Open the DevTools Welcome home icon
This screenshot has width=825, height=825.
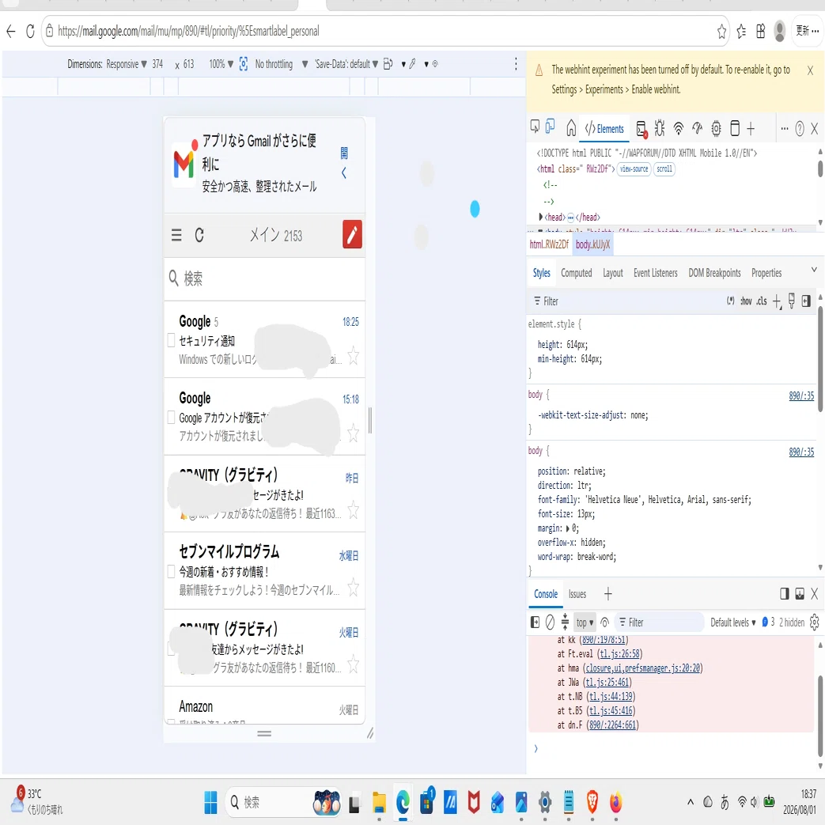[571, 128]
